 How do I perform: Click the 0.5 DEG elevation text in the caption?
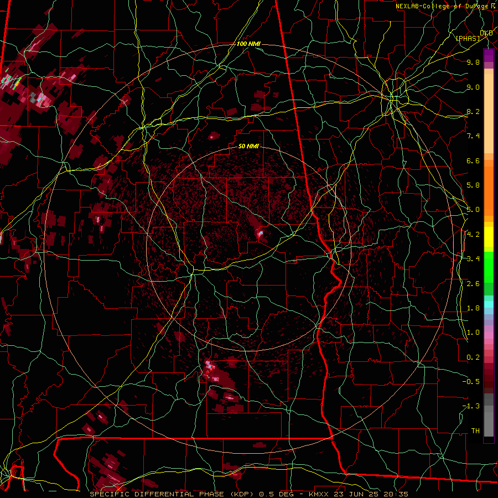coord(276,494)
